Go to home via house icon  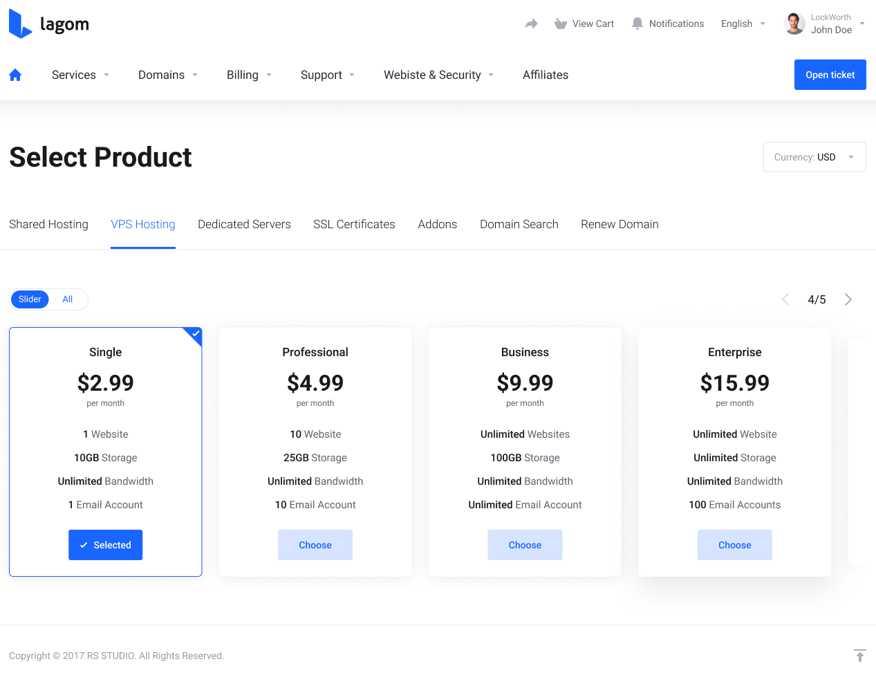[x=15, y=75]
